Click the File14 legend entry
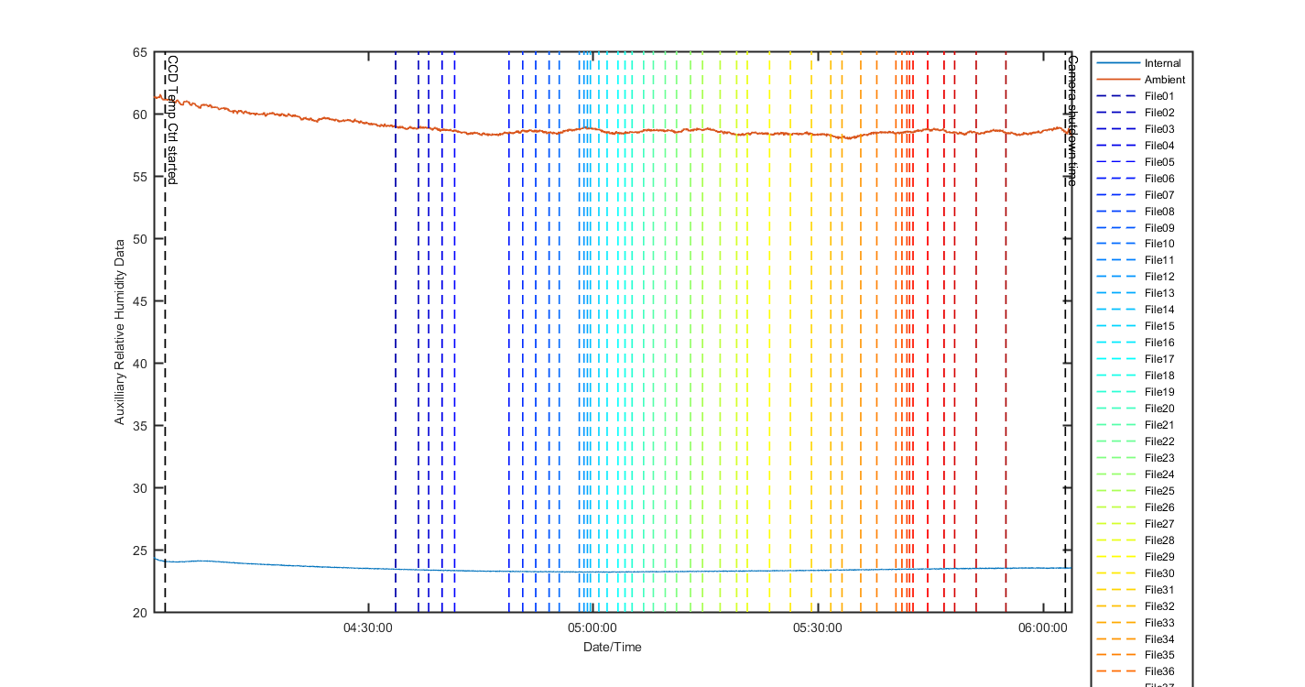 point(1136,310)
